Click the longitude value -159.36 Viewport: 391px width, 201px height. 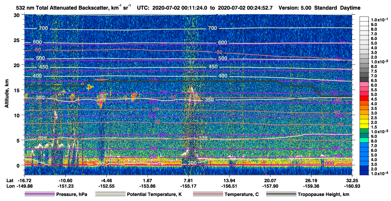coord(311,186)
